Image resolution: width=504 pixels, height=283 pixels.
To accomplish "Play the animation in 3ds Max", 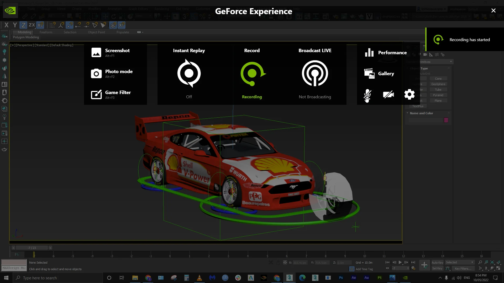I will (400, 262).
